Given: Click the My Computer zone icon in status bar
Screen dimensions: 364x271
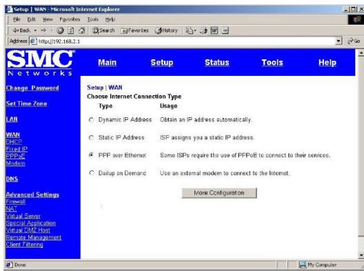Looking at the screenshot, I should point(303,265).
